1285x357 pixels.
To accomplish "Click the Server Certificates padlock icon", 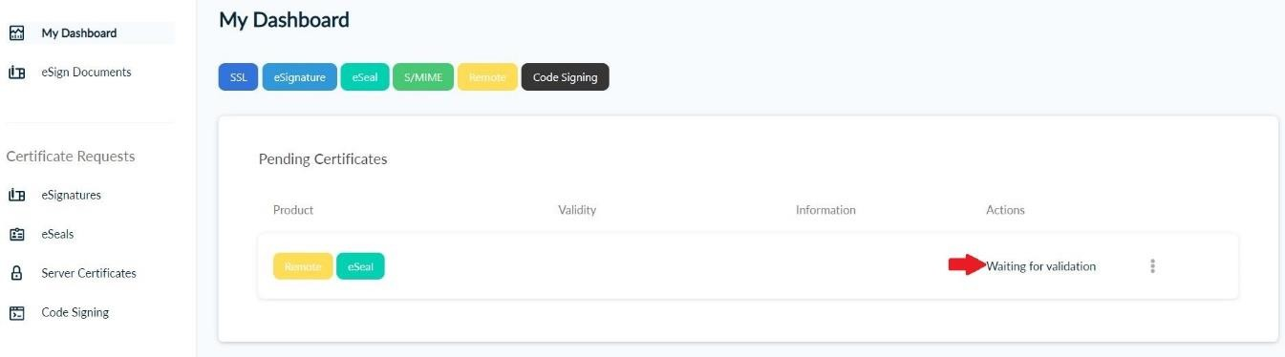I will coord(15,273).
